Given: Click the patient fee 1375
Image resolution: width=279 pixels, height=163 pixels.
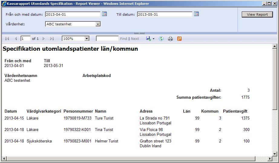Looking at the screenshot, I should [x=245, y=118].
